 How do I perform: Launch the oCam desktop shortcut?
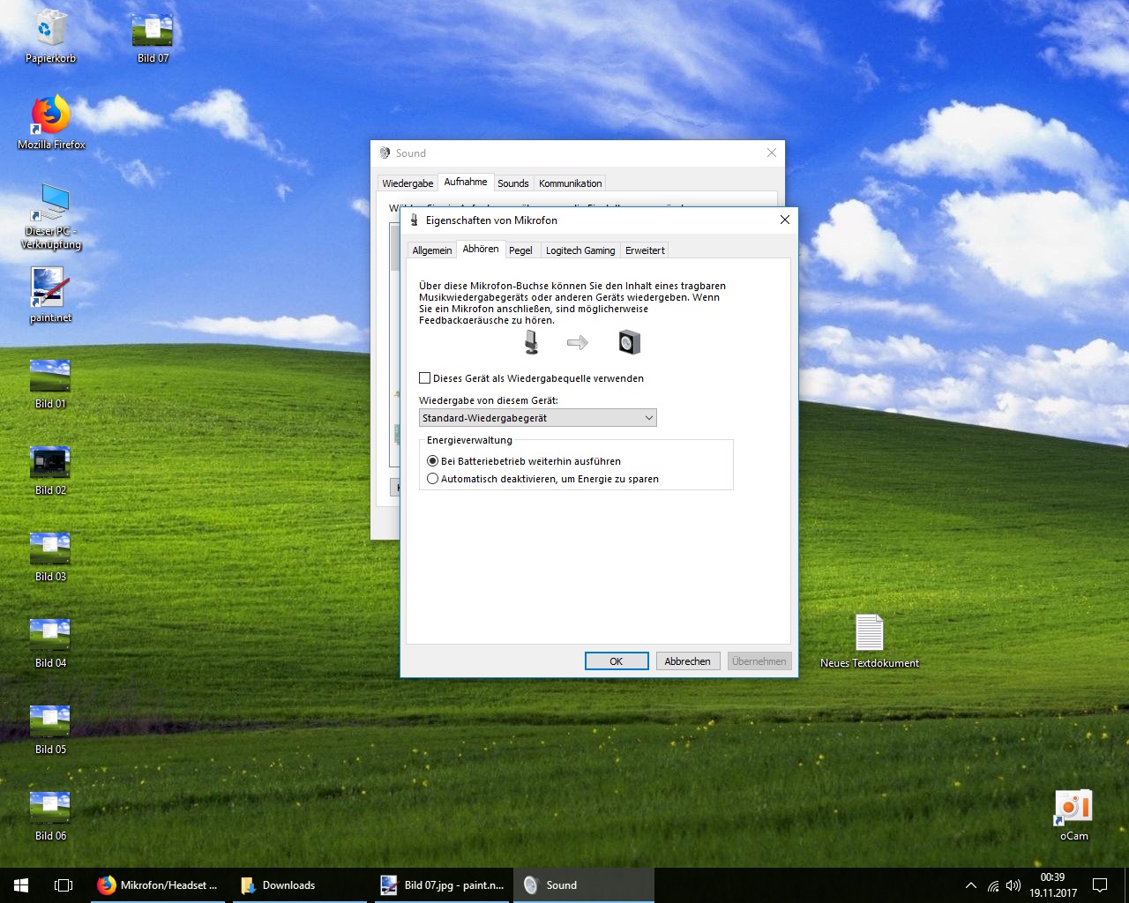point(1073,815)
